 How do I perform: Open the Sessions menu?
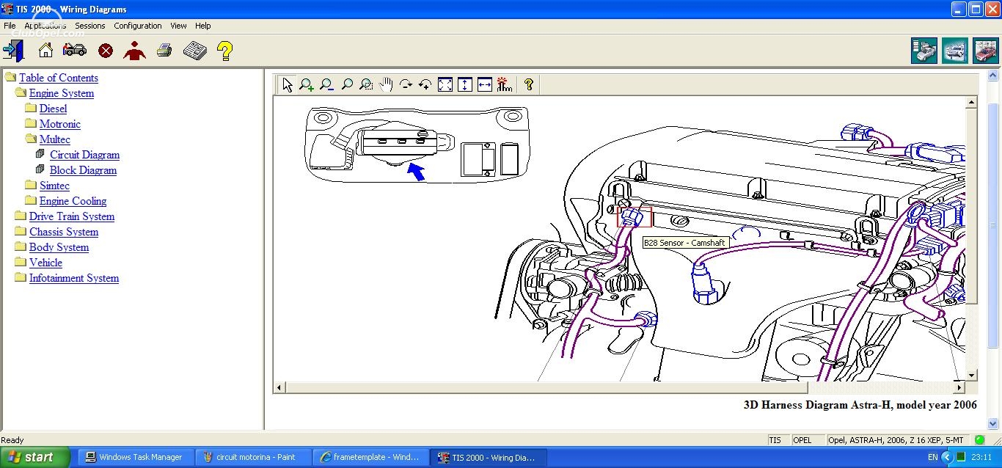tap(90, 26)
